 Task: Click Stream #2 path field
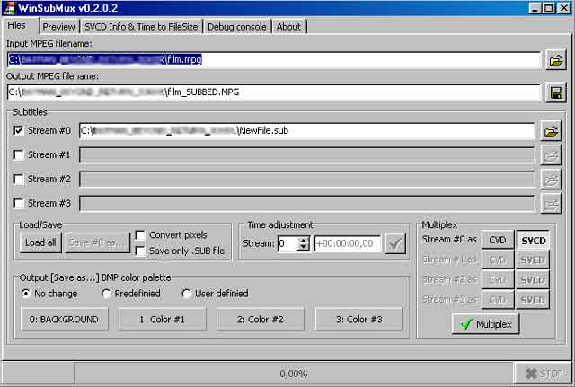tap(307, 180)
